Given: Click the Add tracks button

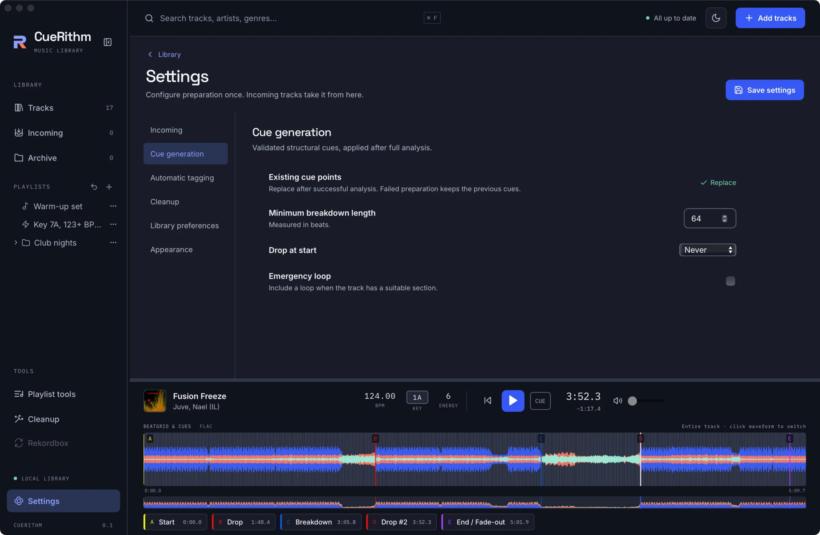Looking at the screenshot, I should click(x=770, y=18).
